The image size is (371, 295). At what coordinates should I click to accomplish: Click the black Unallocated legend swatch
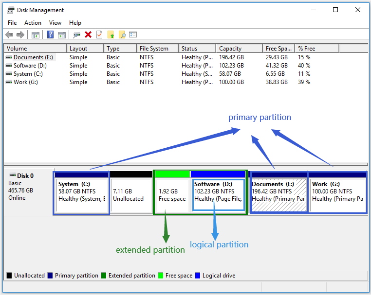(9, 276)
